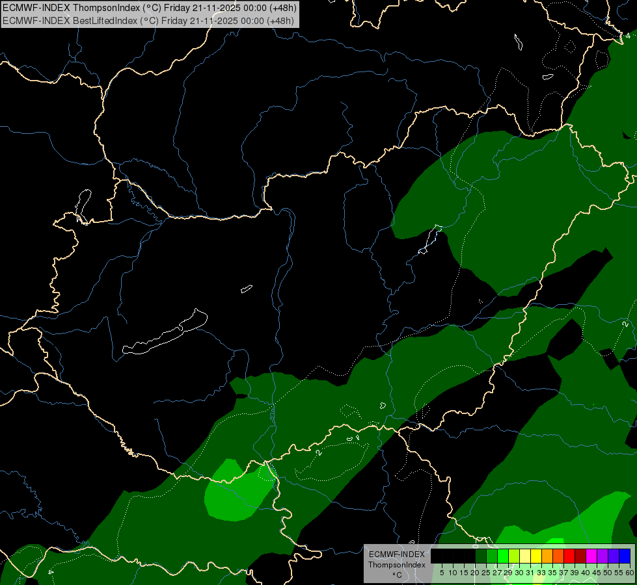Image resolution: width=637 pixels, height=585 pixels.
Task: Select the medium green 25–27 legend swatch
Action: click(492, 556)
